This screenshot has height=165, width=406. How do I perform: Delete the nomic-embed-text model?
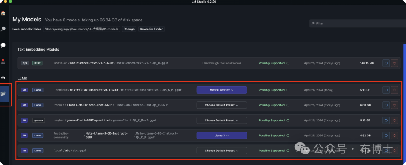pyautogui.click(x=394, y=63)
